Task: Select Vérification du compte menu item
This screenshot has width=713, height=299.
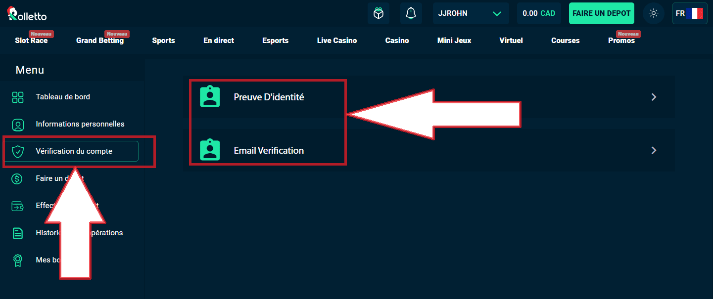Action: coord(72,151)
